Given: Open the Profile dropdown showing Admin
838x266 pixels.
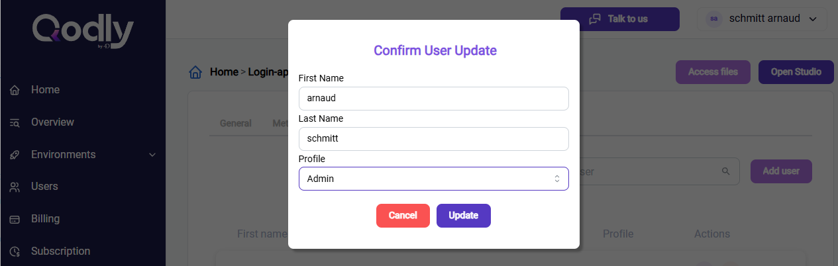Looking at the screenshot, I should point(433,179).
